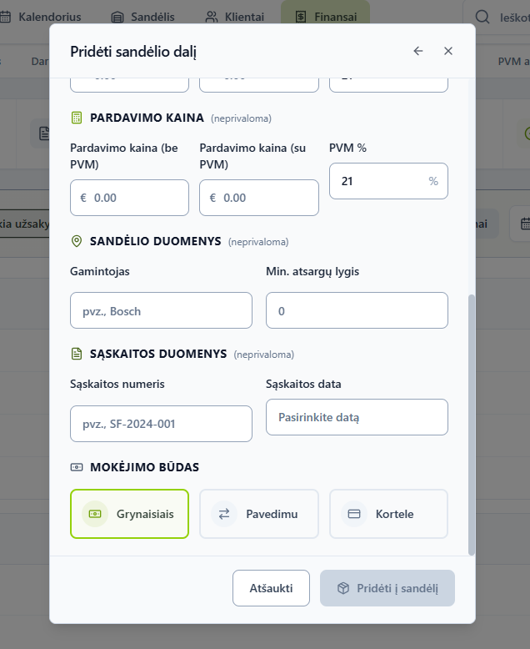Click the Pridėti į sandėlį button
The width and height of the screenshot is (530, 649).
pyautogui.click(x=387, y=588)
